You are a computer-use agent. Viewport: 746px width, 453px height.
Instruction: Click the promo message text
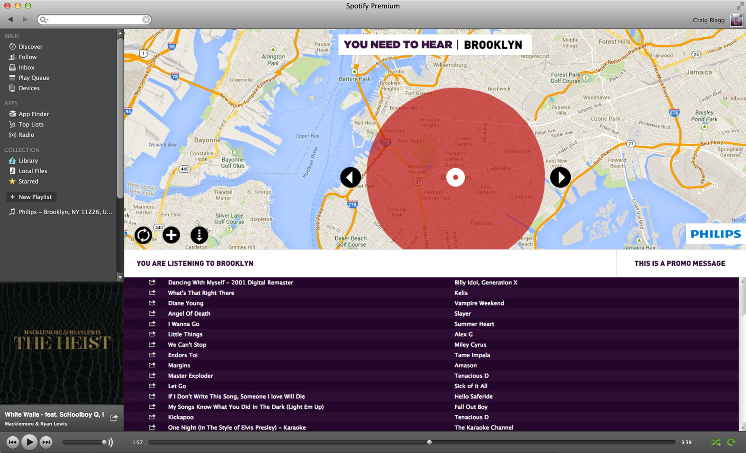680,264
